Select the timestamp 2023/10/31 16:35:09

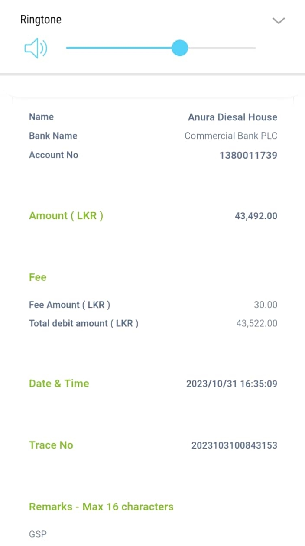231,384
